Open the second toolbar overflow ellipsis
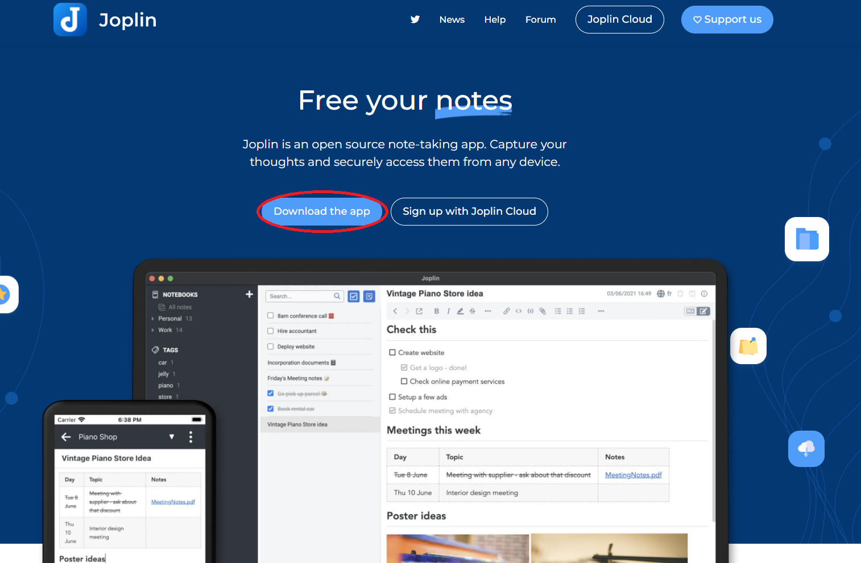Image resolution: width=861 pixels, height=563 pixels. 601,311
